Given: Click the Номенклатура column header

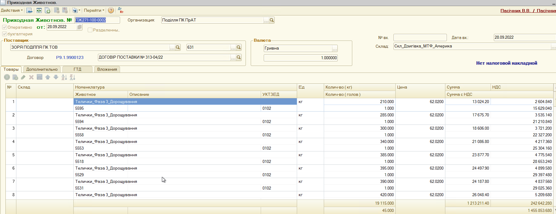Looking at the screenshot, I should [185, 87].
